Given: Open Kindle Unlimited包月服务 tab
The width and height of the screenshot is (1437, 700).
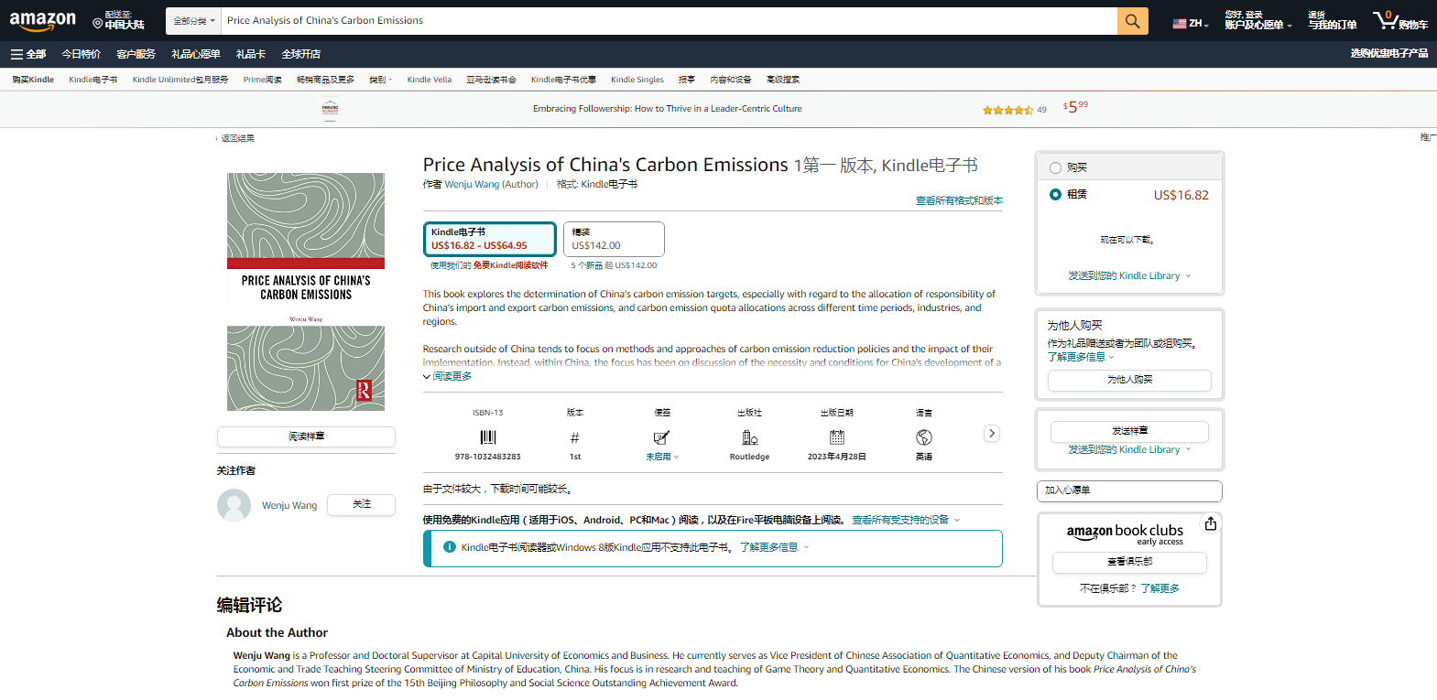Looking at the screenshot, I should point(180,80).
